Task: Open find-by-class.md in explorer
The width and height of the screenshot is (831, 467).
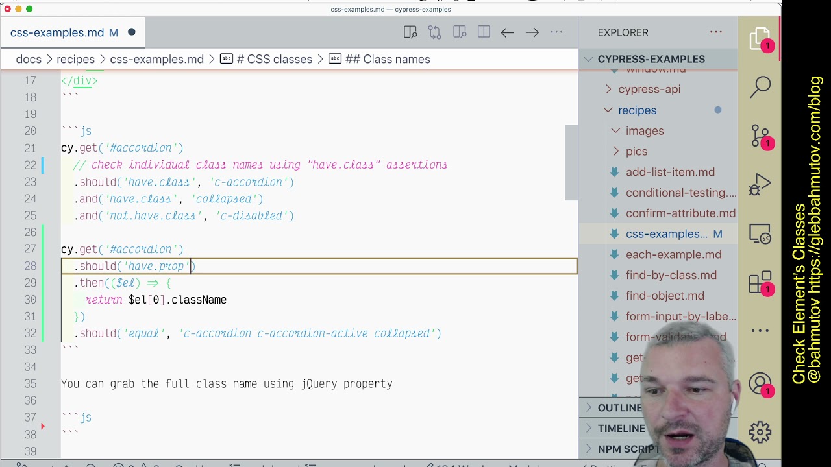Action: point(671,275)
